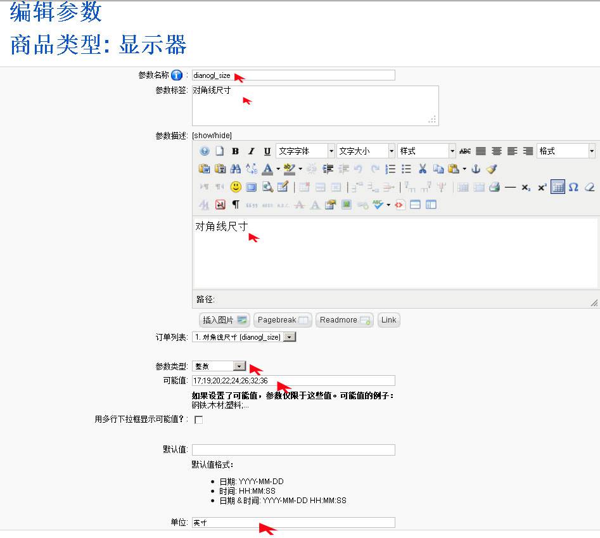
Task: Click the italic formatting icon
Action: tap(251, 151)
